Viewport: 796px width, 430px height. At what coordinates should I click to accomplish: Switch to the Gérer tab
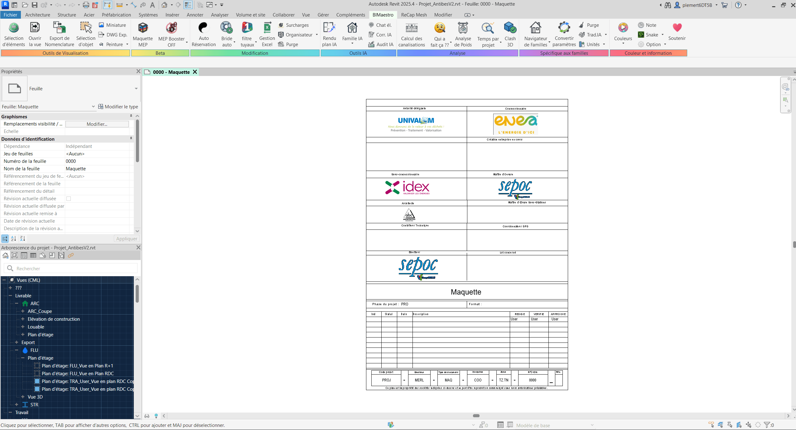coord(323,15)
